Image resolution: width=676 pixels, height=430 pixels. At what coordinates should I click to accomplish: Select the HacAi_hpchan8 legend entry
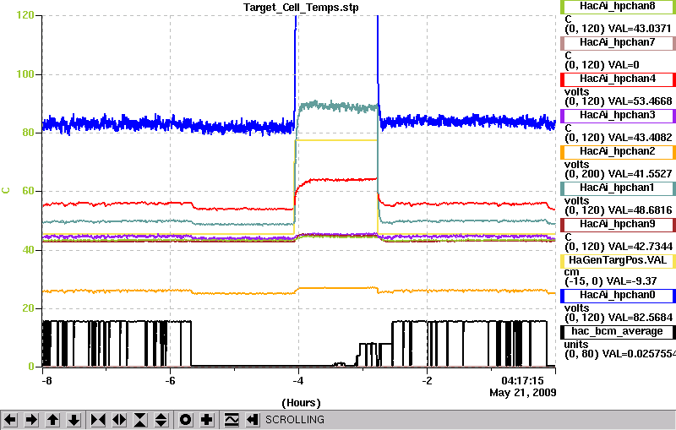coord(618,7)
